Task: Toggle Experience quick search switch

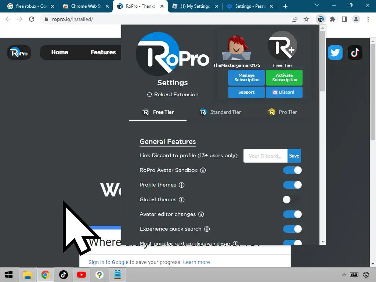Action: 292,229
